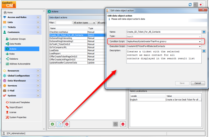This screenshot has width=209, height=137.
Task: Open Address Autocomplete in sidebar
Action: pyautogui.click(x=18, y=64)
